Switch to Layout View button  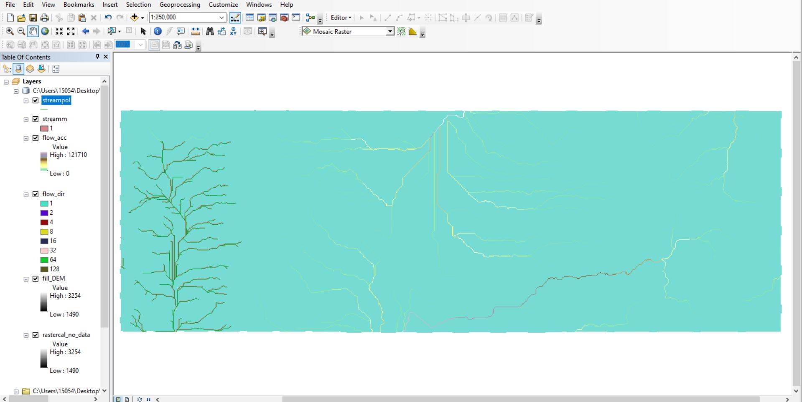pos(127,399)
